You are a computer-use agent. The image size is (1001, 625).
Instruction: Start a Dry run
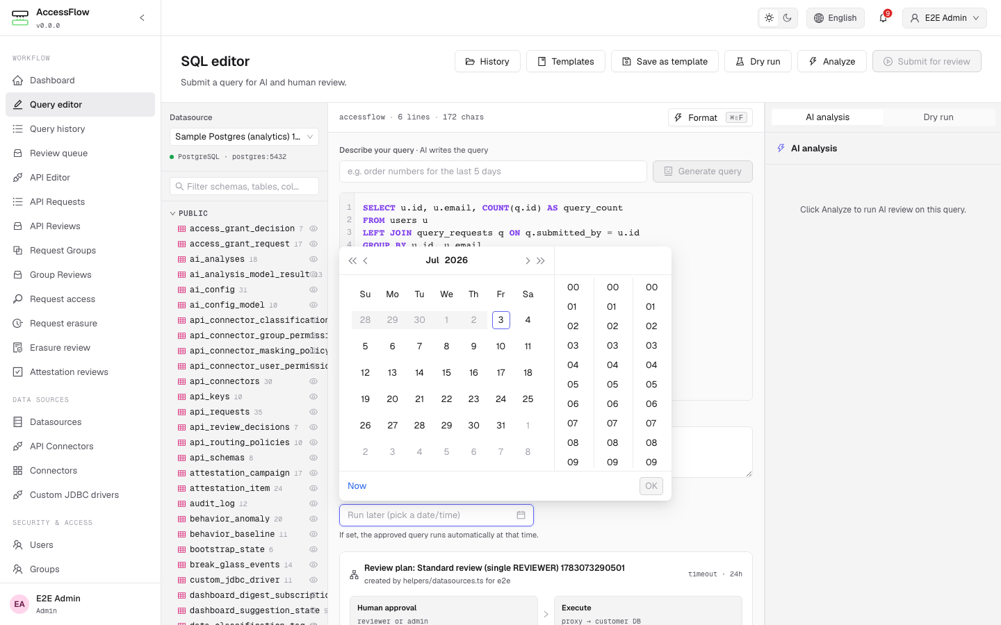click(x=758, y=61)
